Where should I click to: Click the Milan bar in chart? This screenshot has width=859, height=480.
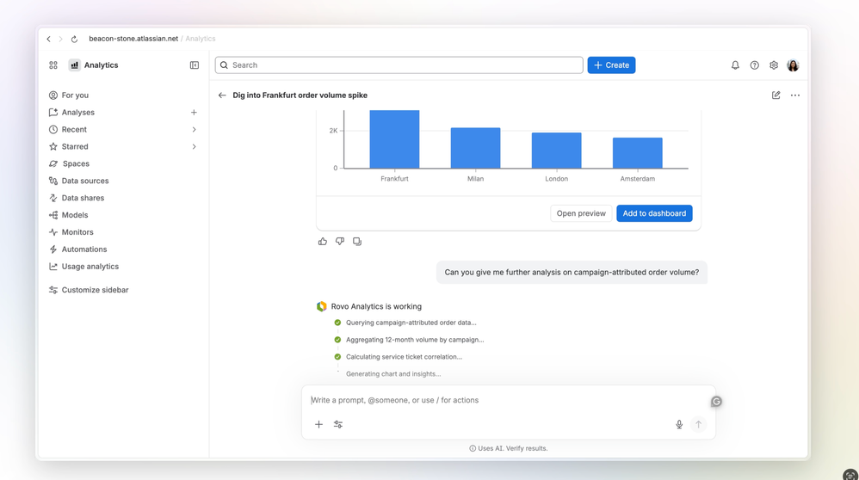point(475,148)
